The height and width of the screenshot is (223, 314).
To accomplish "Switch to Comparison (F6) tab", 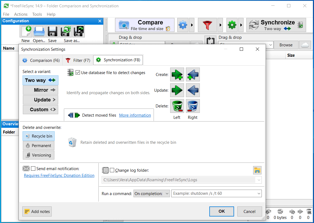I will tap(41, 60).
